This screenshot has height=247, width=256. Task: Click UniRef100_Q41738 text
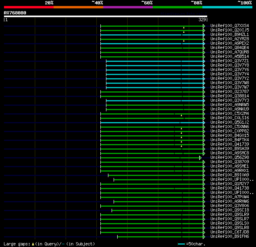point(230,188)
